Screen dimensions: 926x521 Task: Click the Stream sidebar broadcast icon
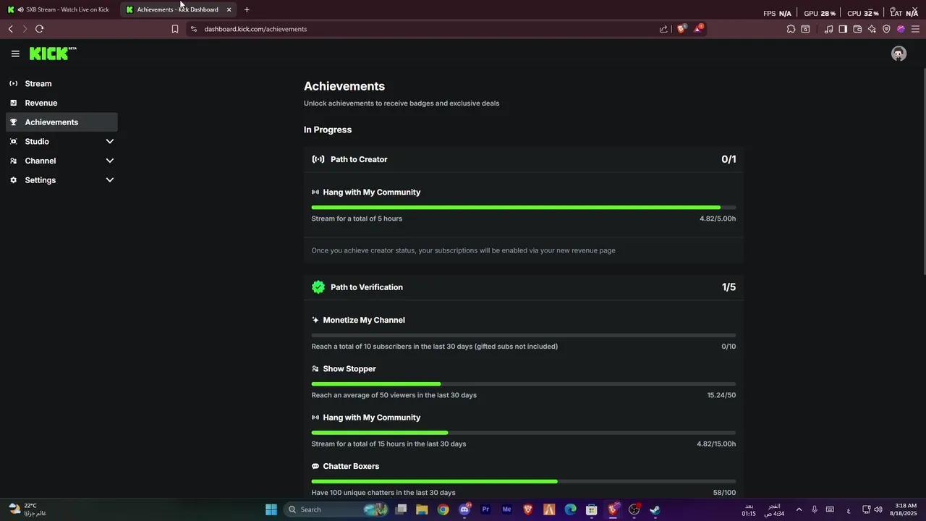pos(13,83)
